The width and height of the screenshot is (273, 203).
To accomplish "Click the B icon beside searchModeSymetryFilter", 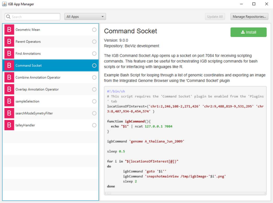I will coord(9,113).
